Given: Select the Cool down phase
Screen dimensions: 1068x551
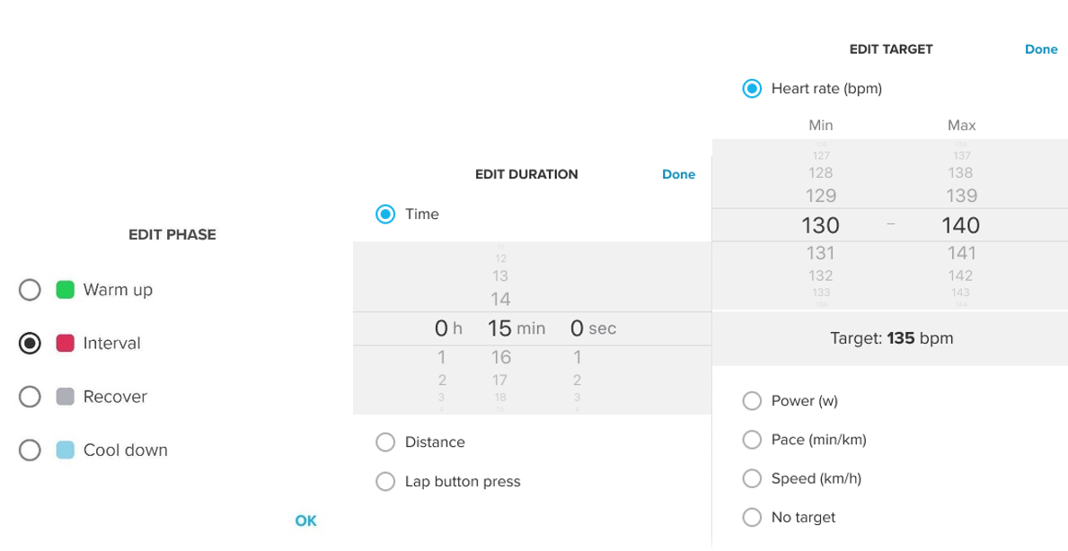Looking at the screenshot, I should [x=29, y=450].
